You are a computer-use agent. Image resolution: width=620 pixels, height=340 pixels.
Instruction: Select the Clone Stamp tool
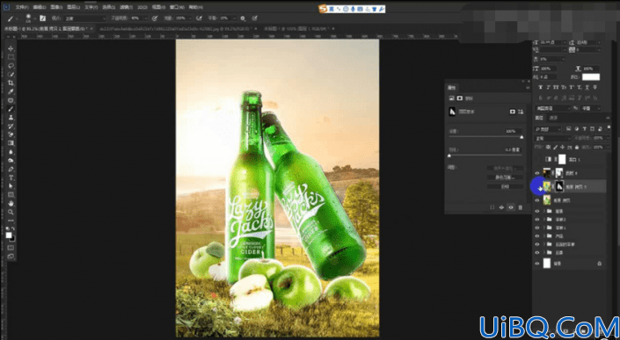pyautogui.click(x=11, y=118)
